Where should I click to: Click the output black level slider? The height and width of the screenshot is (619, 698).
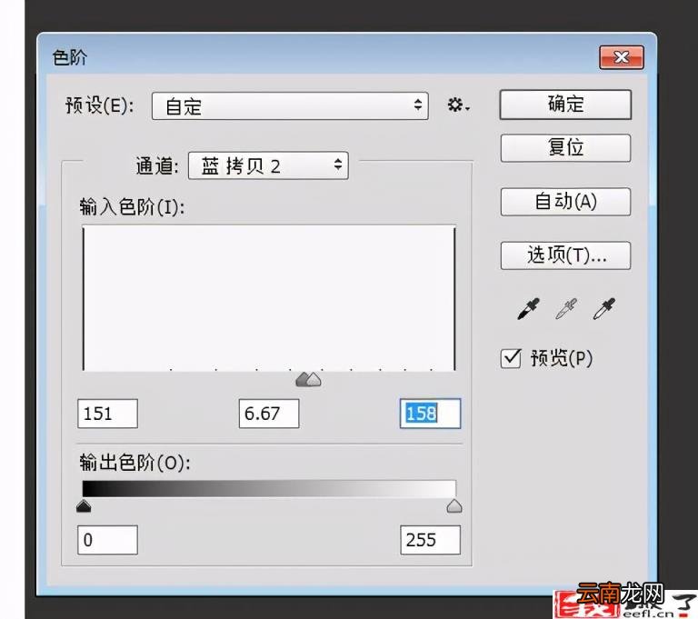[84, 506]
